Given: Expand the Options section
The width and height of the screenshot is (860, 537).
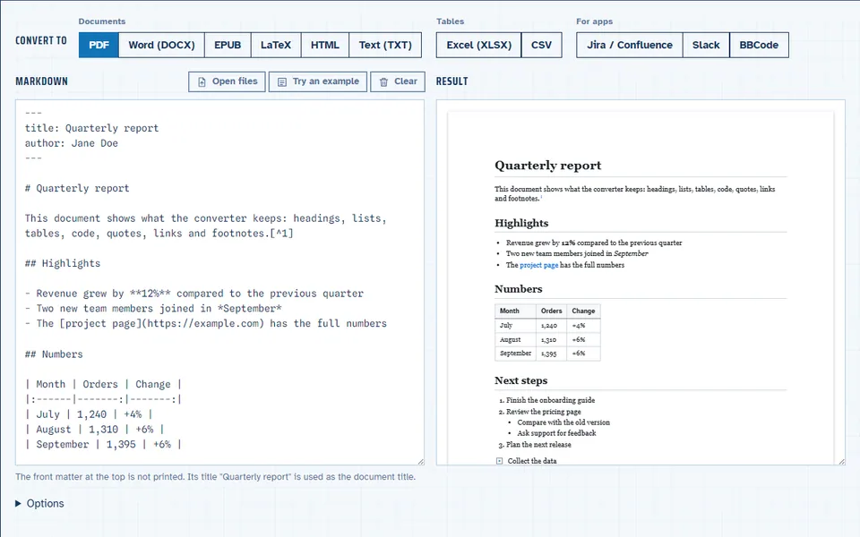Looking at the screenshot, I should [39, 503].
